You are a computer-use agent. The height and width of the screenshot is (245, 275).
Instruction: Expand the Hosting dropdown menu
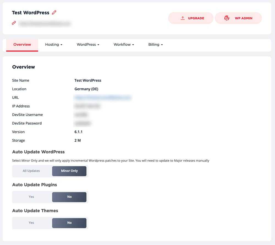tap(54, 45)
